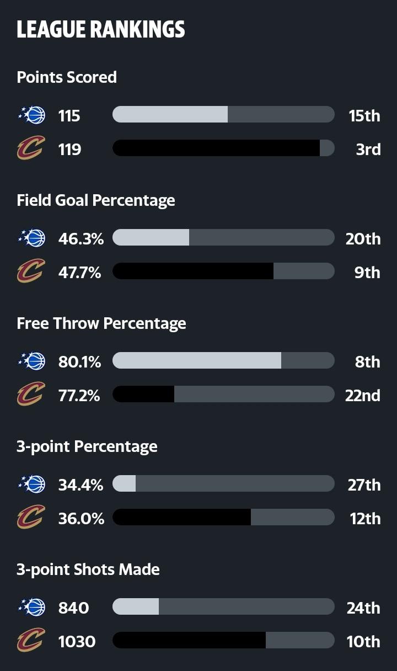Click the Magic logo under Points Scored
Screen dimensions: 397x671
tap(32, 115)
